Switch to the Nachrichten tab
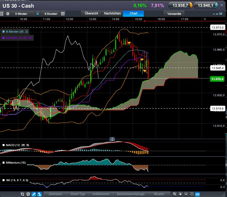Image resolution: width=227 pixels, height=197 pixels. coord(113,13)
